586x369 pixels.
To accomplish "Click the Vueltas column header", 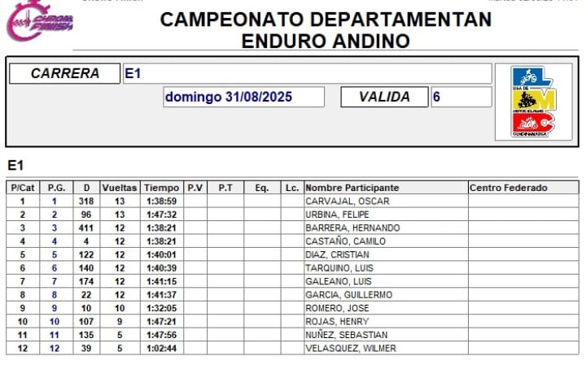I will [x=120, y=188].
